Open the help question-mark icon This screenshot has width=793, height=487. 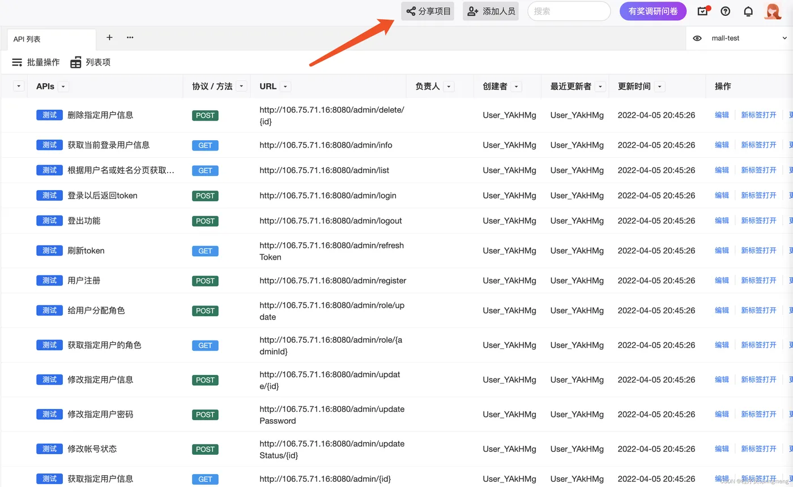(726, 11)
